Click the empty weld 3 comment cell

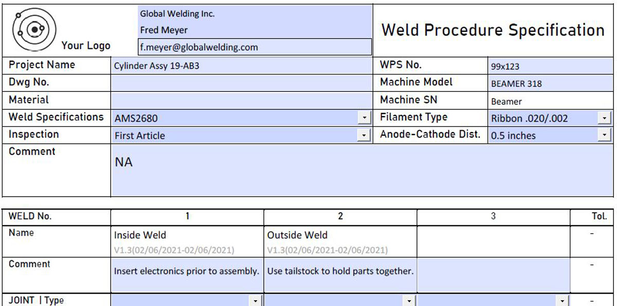click(493, 276)
